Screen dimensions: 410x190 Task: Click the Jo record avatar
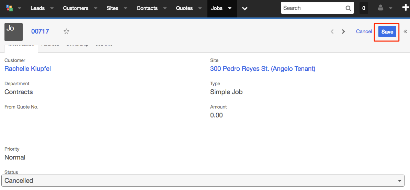coord(14,32)
